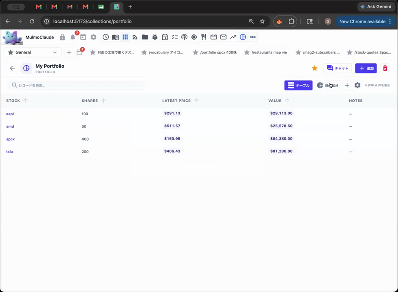Delete collection with red trash icon
The width and height of the screenshot is (398, 292).
click(385, 68)
